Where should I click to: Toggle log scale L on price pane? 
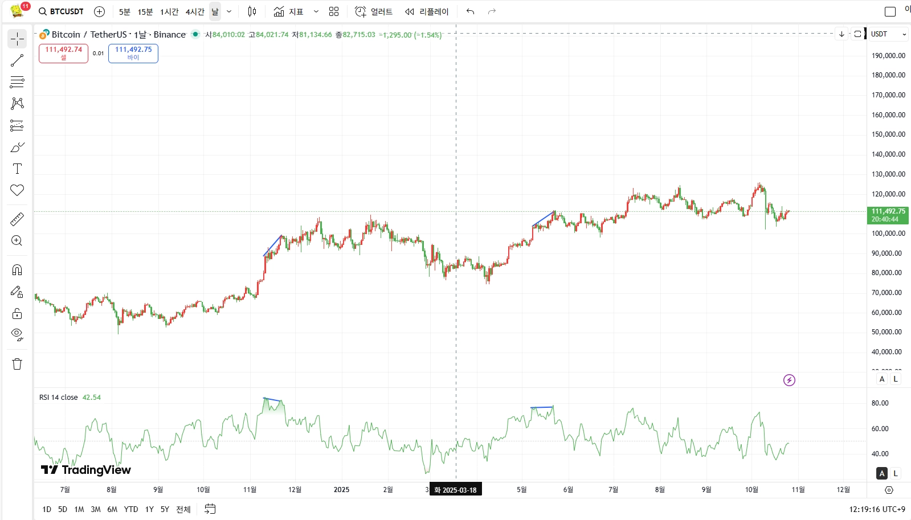coord(896,379)
